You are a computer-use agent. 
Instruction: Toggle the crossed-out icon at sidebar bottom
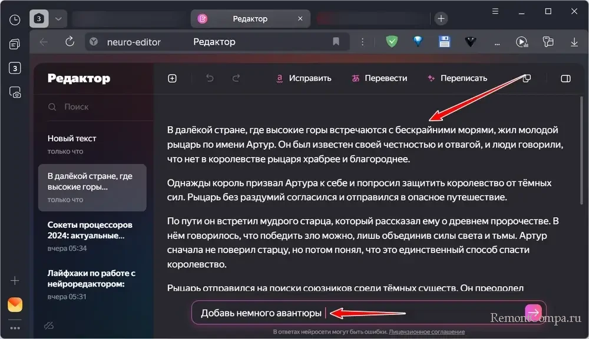[49, 325]
